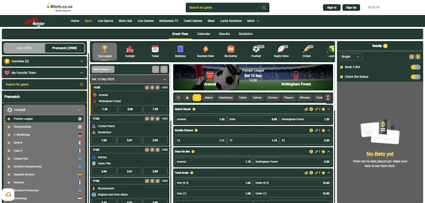Open statistics bar icon for Arsenal match

(x=147, y=88)
